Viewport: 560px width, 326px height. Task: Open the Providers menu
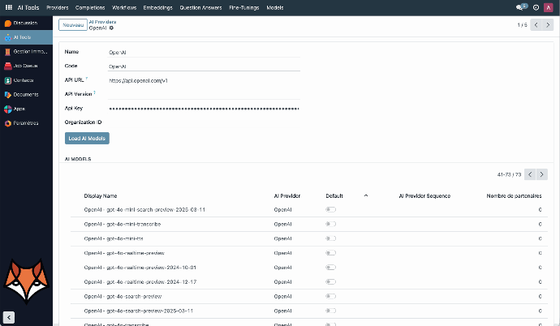[x=57, y=7]
